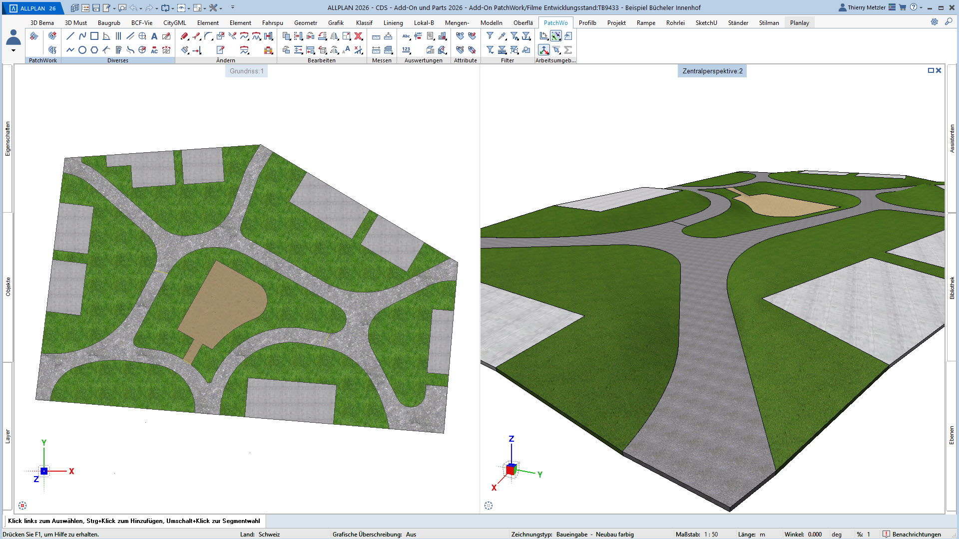Select the Line drawing tool
959x539 pixels.
pos(70,36)
